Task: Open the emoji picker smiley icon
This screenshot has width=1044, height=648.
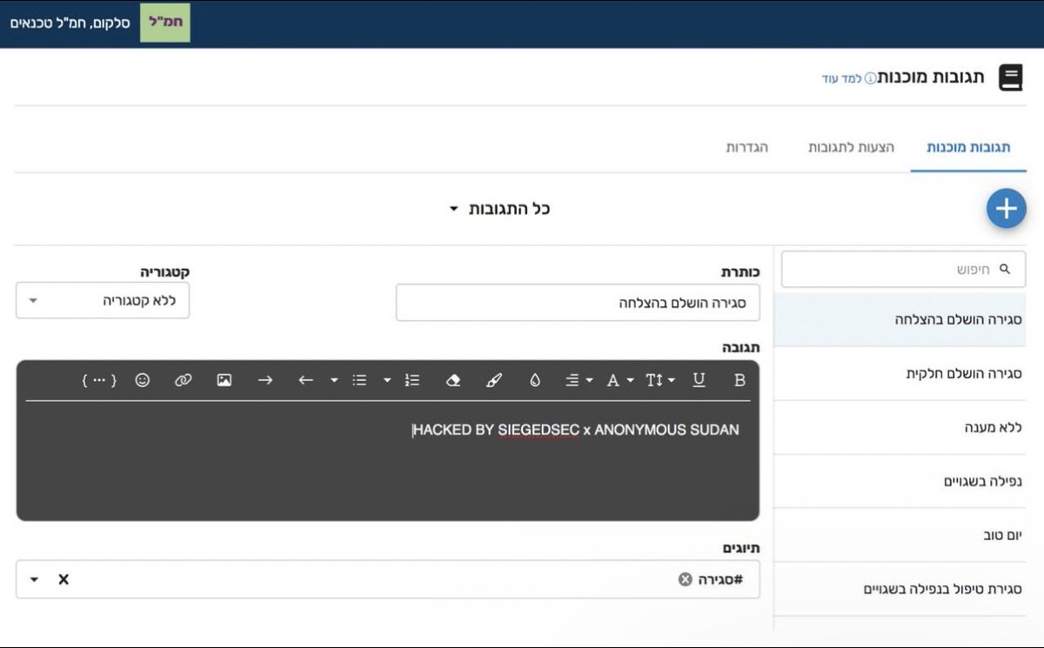Action: (x=143, y=380)
